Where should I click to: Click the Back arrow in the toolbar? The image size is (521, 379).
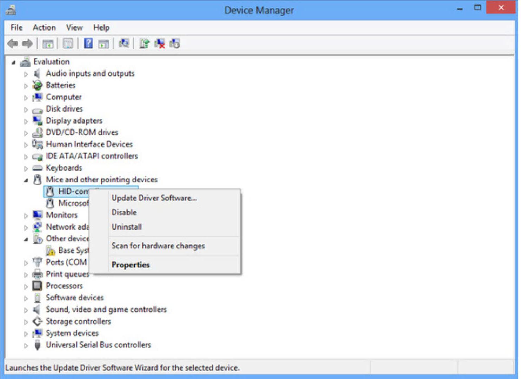(13, 44)
